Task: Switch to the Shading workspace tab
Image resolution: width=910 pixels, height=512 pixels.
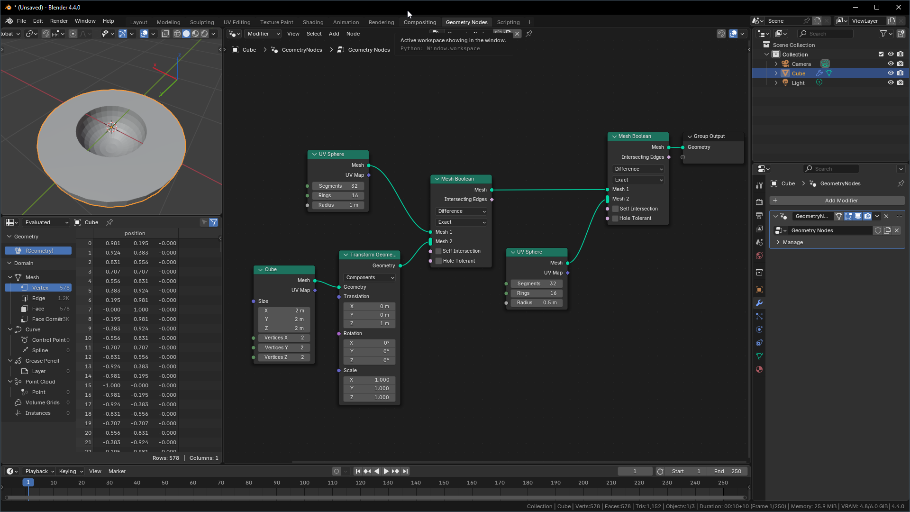Action: pos(313,22)
